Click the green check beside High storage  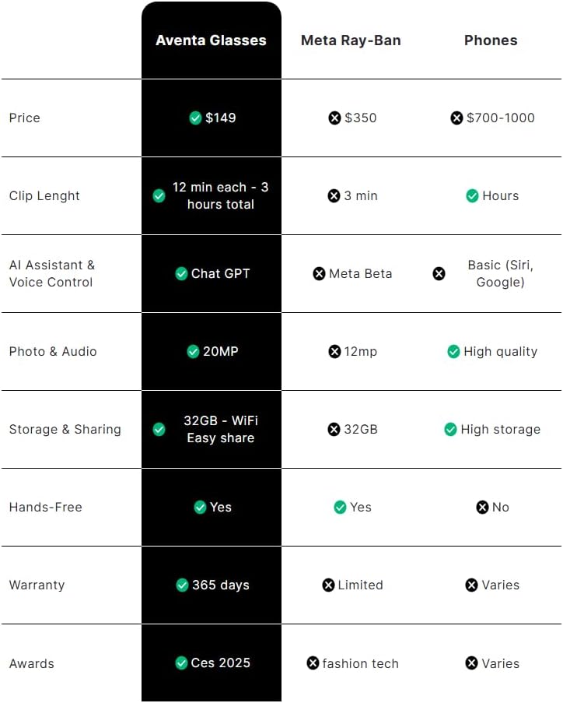[450, 430]
